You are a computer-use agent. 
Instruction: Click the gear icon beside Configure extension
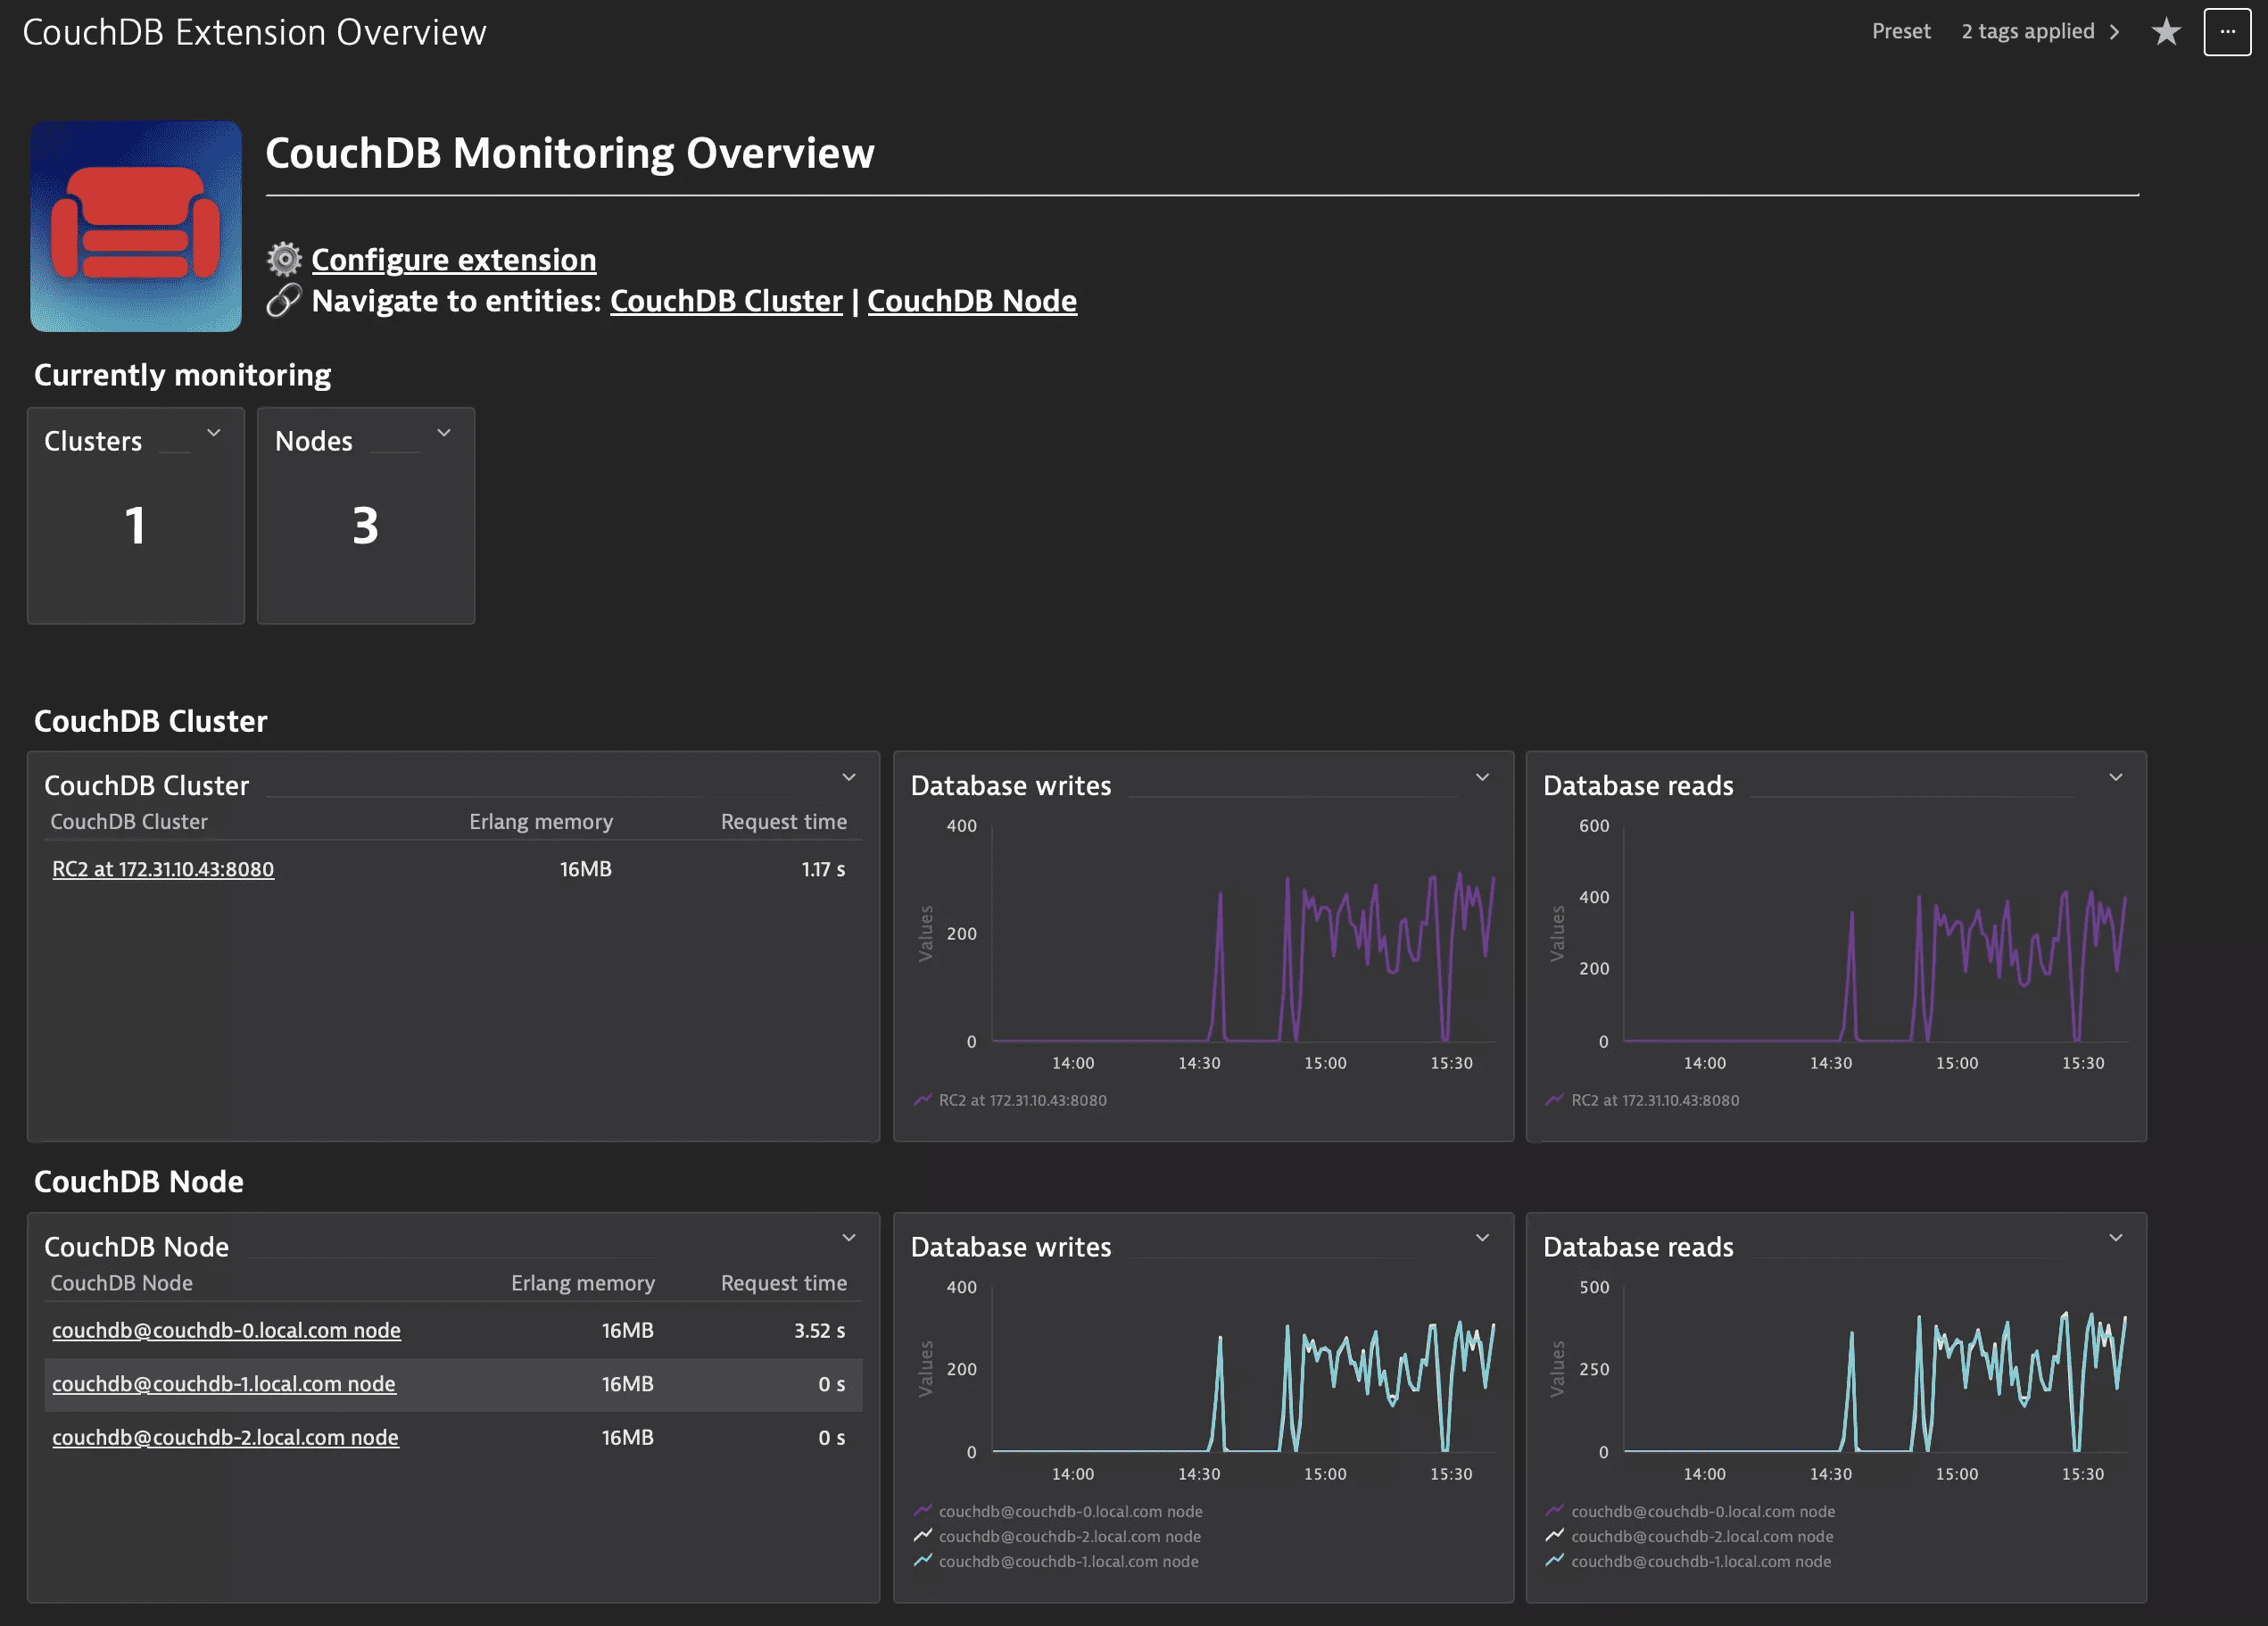coord(283,259)
